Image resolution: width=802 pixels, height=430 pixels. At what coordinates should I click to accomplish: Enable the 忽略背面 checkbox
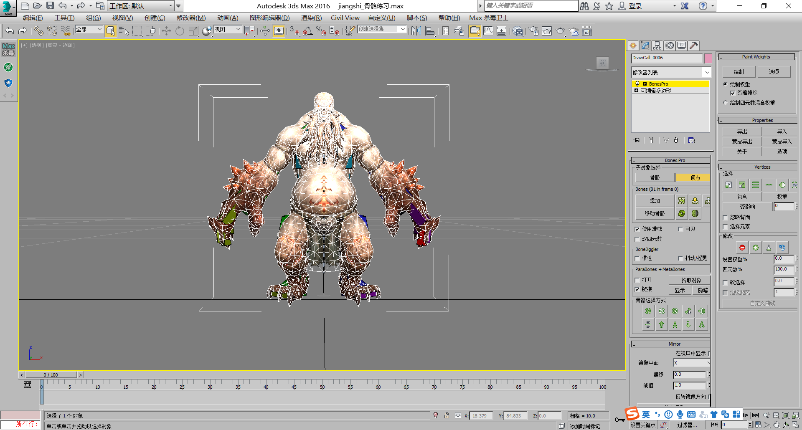point(726,218)
